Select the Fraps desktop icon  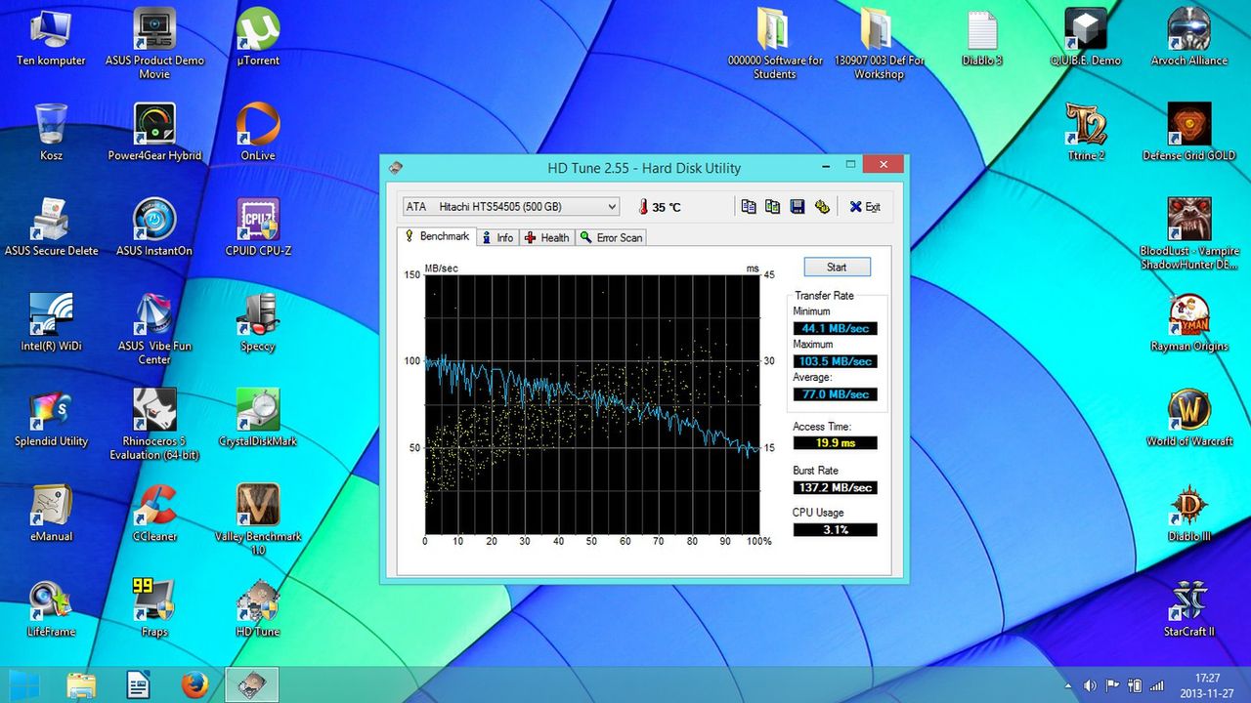pyautogui.click(x=154, y=607)
